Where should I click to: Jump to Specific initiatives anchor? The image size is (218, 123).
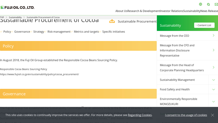[114, 32]
